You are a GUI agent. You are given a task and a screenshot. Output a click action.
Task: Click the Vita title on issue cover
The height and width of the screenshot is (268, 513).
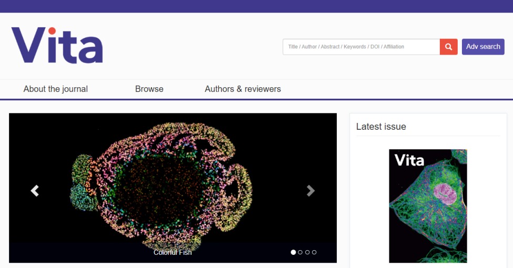coord(409,160)
